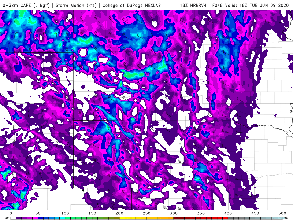293x220 pixels.
Task: Click the '450' label on the color scale
Action: 255,213
